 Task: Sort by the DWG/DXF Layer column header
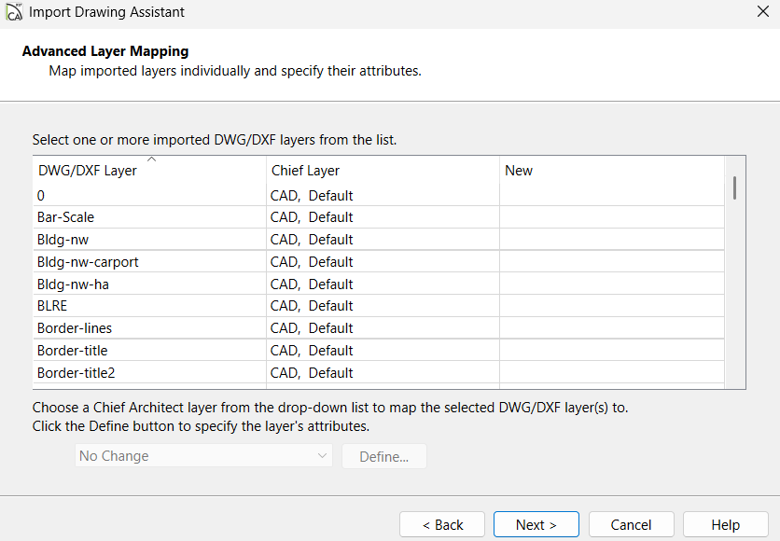point(88,171)
